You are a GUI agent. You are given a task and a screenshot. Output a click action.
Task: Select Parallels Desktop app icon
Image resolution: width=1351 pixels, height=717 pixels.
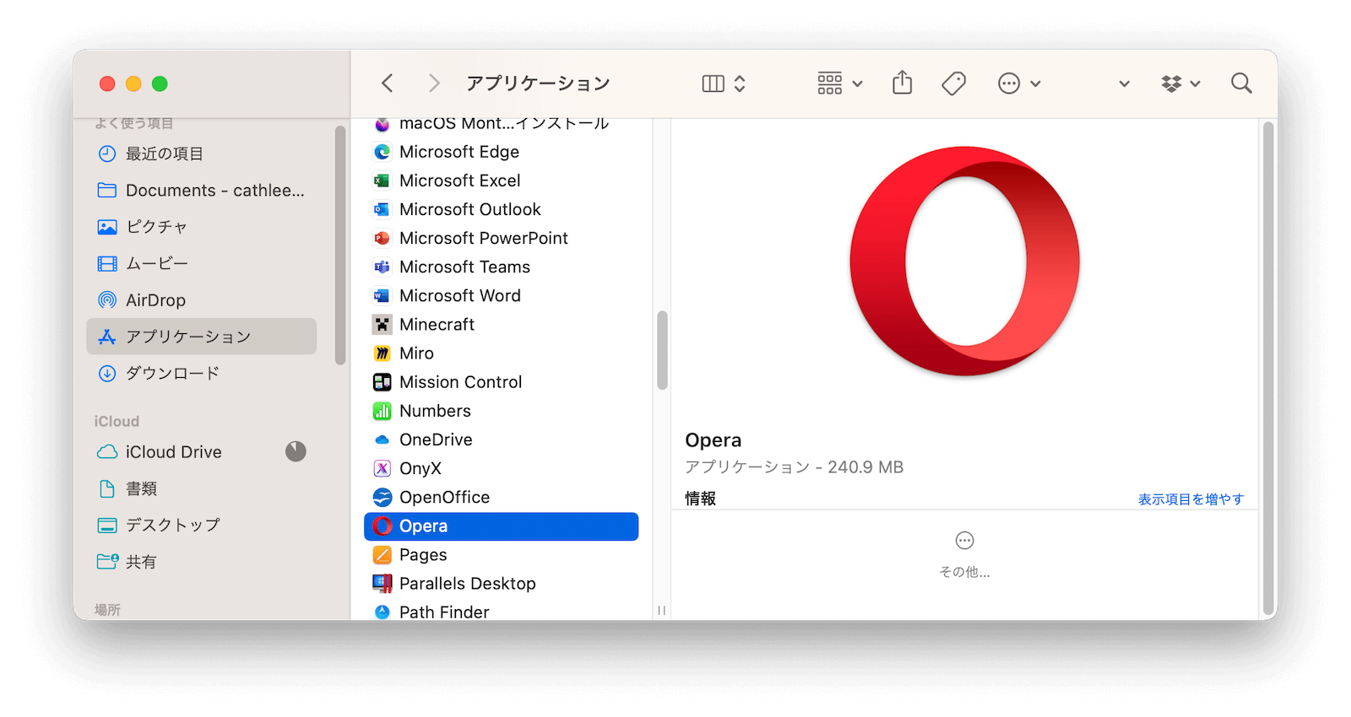tap(383, 584)
